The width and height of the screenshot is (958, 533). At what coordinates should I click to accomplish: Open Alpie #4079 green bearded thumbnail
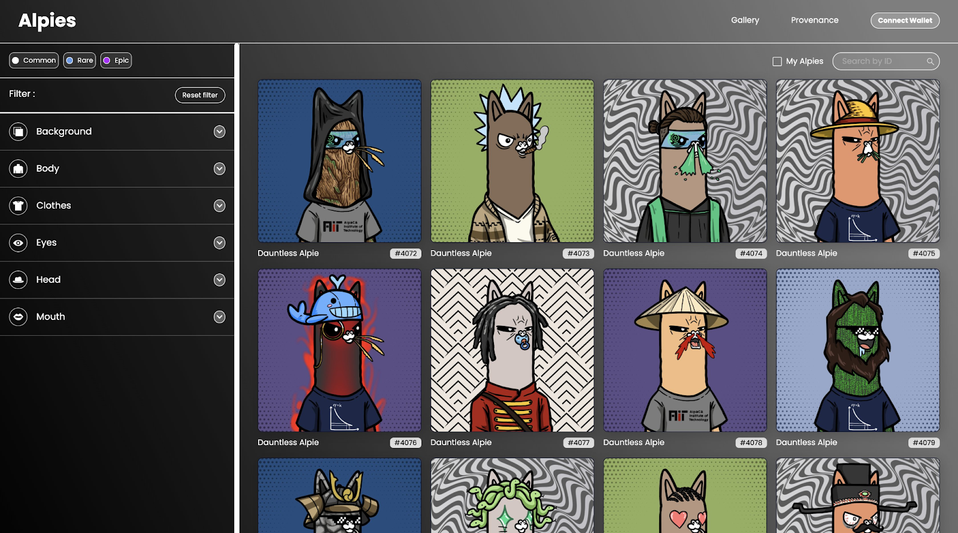click(858, 350)
